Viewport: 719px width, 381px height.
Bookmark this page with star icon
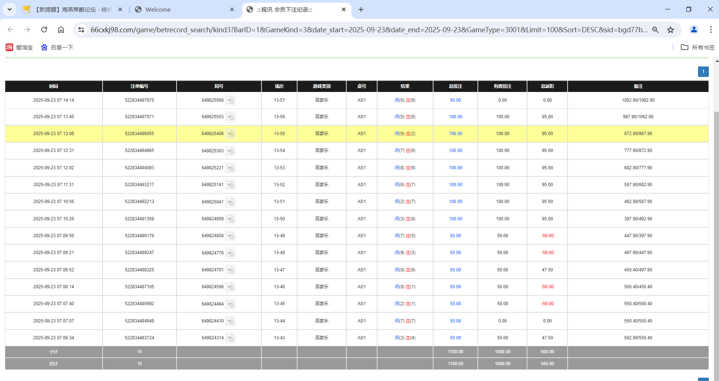(671, 30)
